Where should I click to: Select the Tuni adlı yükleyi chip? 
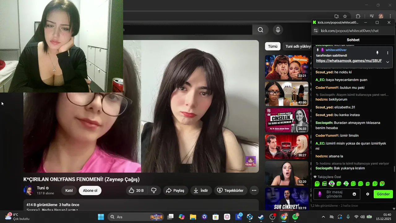tap(297, 46)
